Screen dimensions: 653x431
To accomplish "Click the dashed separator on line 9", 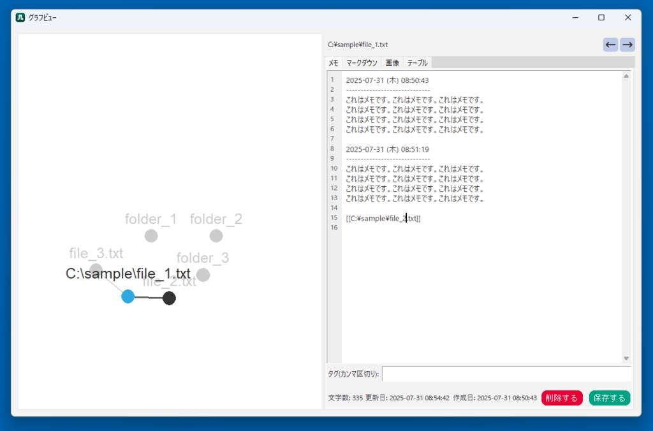I will point(388,159).
